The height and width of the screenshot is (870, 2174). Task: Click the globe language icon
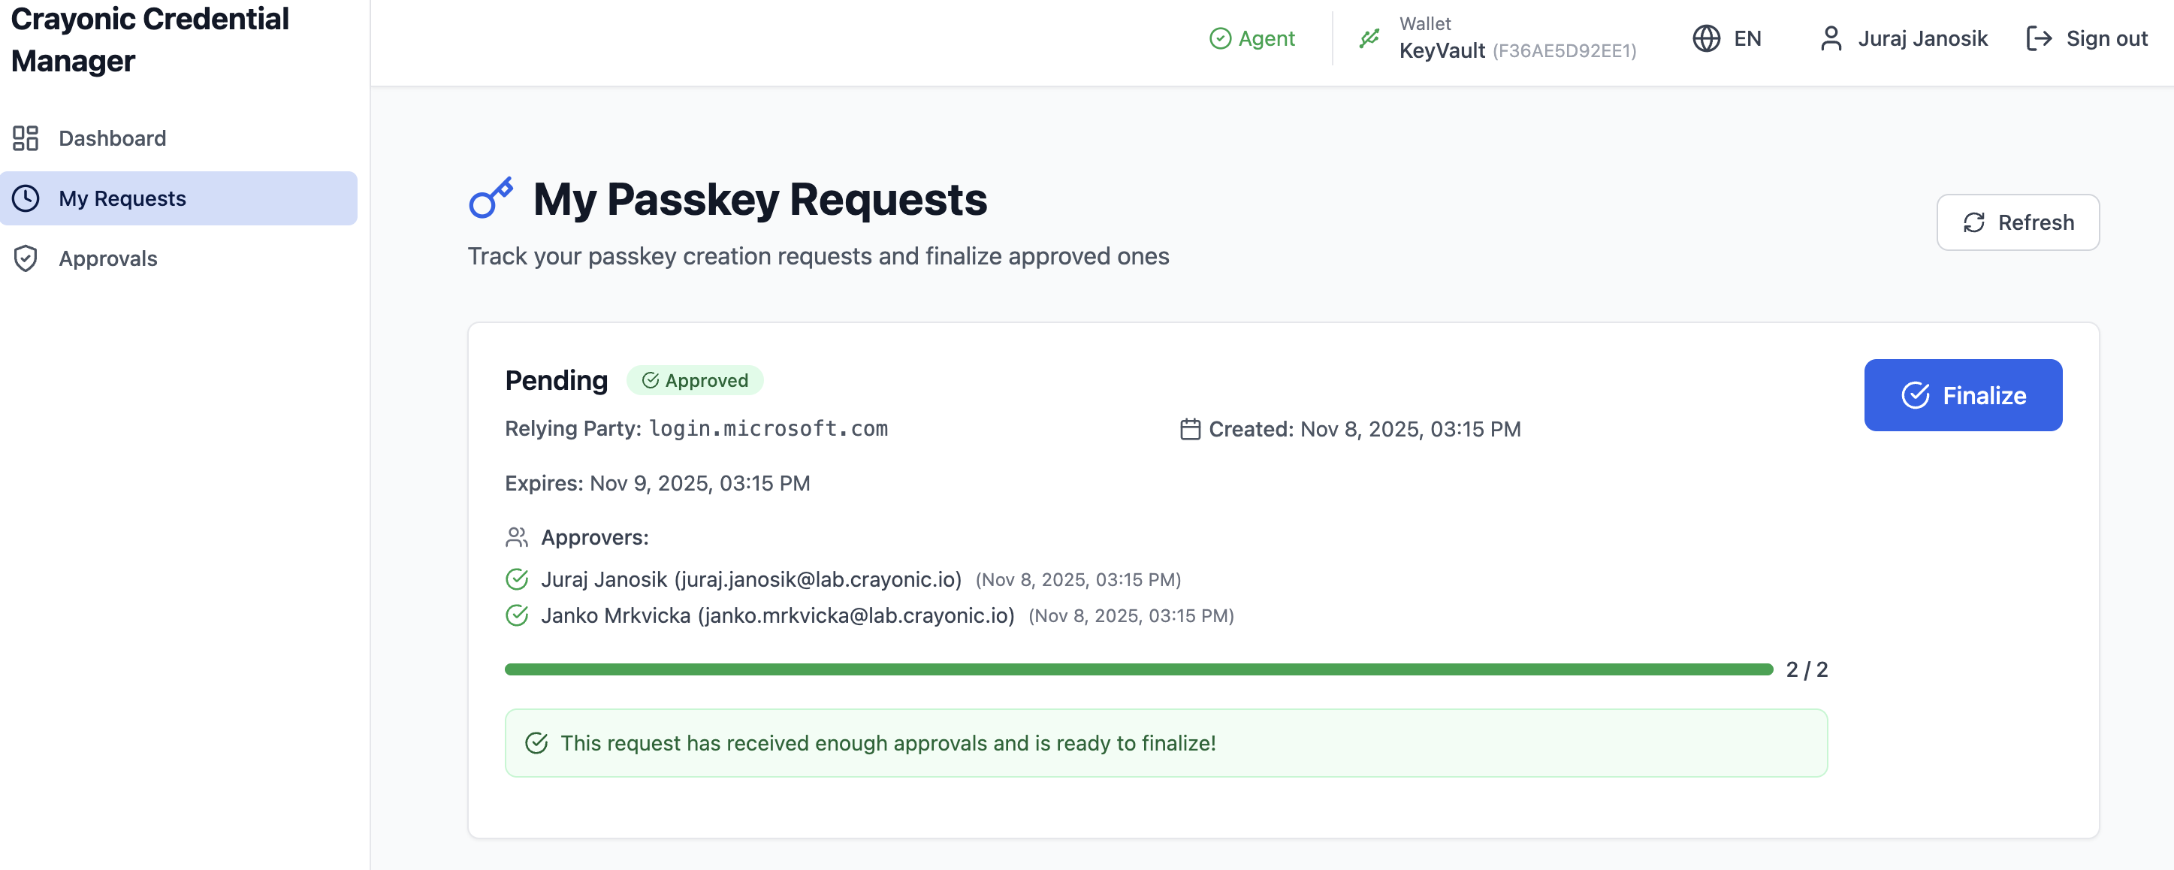coord(1705,39)
